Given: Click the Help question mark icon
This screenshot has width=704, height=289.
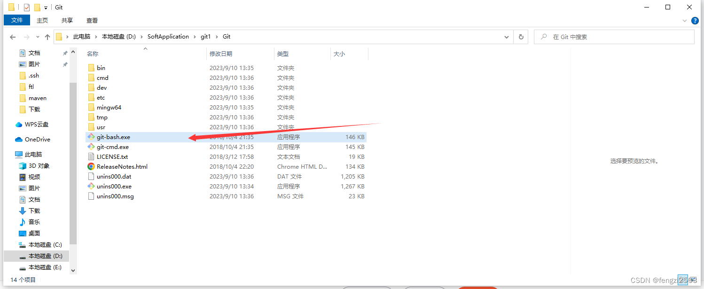Looking at the screenshot, I should (695, 20).
